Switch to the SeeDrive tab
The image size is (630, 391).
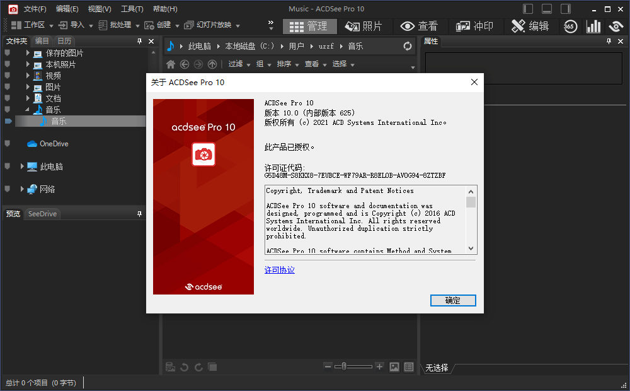point(42,214)
